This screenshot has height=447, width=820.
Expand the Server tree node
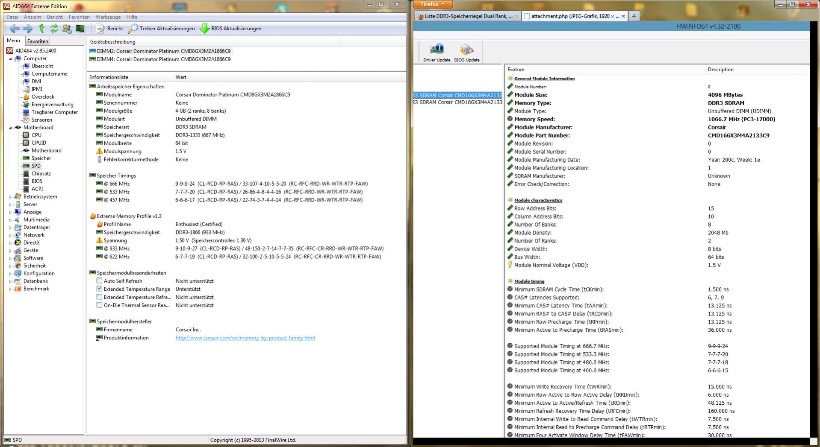(x=11, y=205)
